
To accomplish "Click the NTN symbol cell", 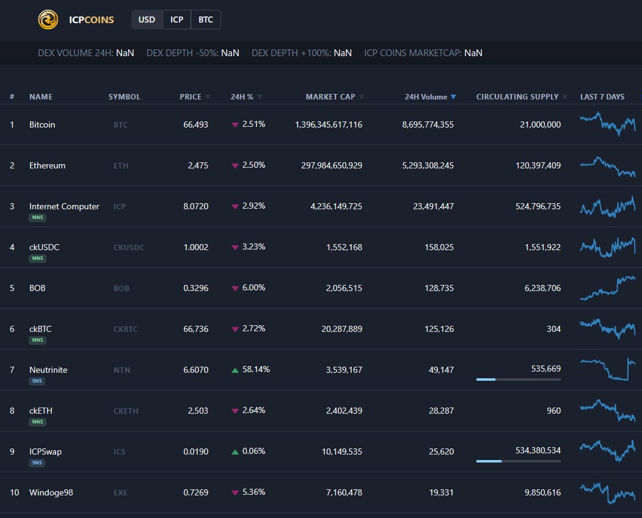I will point(122,370).
